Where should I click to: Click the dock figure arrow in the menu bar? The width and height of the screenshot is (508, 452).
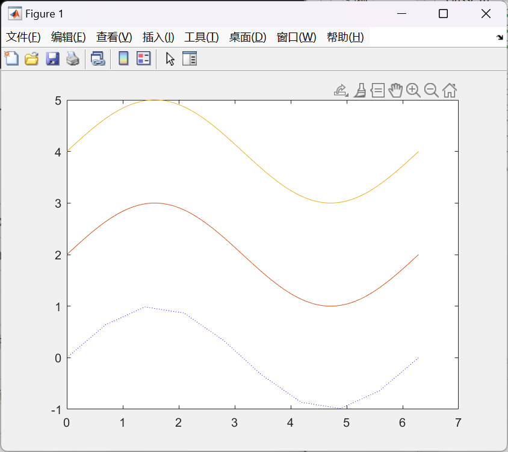click(499, 37)
